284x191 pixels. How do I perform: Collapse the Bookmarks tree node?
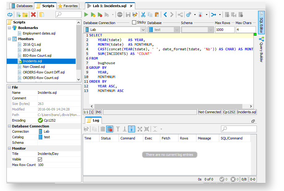(10, 28)
